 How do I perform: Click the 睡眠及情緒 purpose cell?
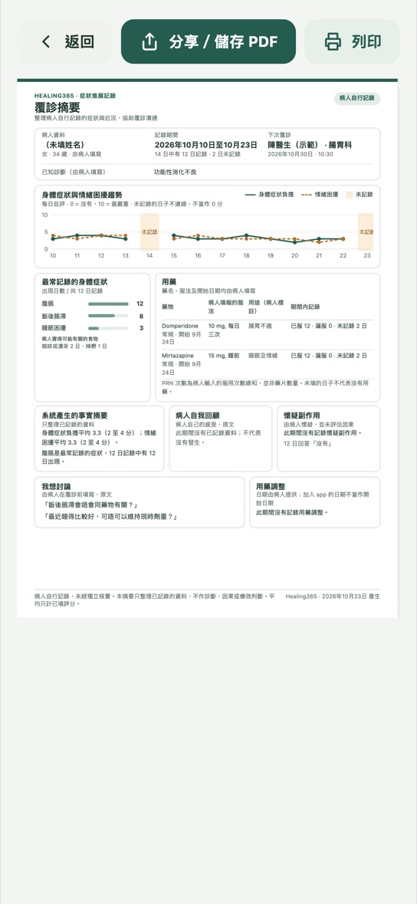[x=263, y=356]
